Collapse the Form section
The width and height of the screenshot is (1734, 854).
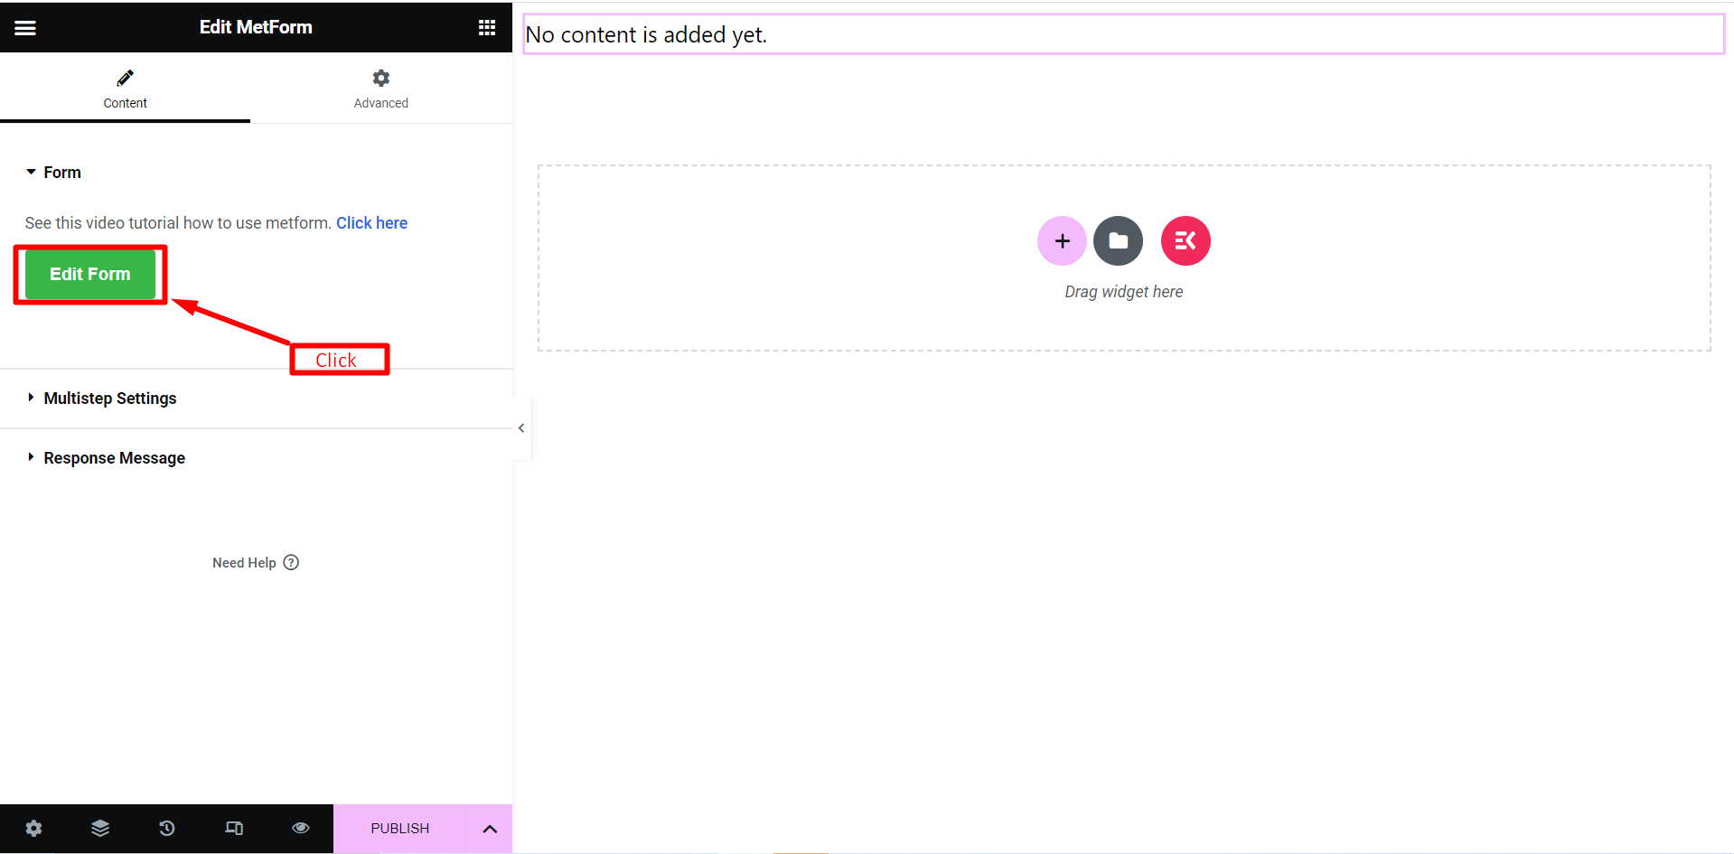pyautogui.click(x=53, y=173)
